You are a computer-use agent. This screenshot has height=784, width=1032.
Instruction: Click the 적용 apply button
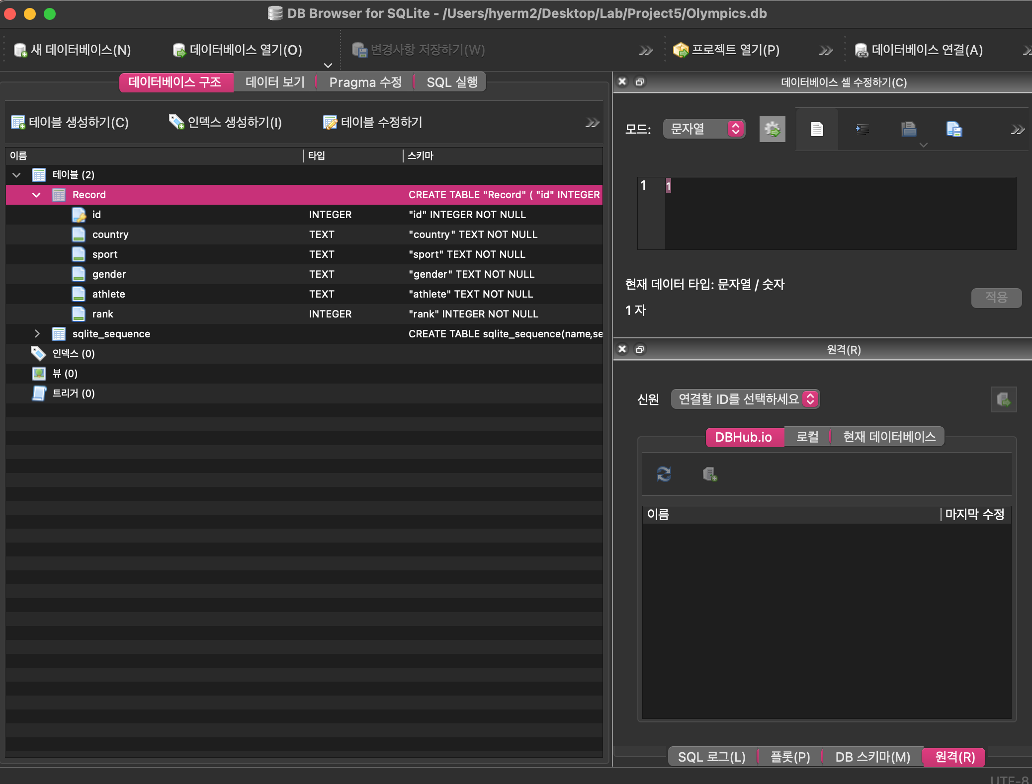tap(996, 298)
